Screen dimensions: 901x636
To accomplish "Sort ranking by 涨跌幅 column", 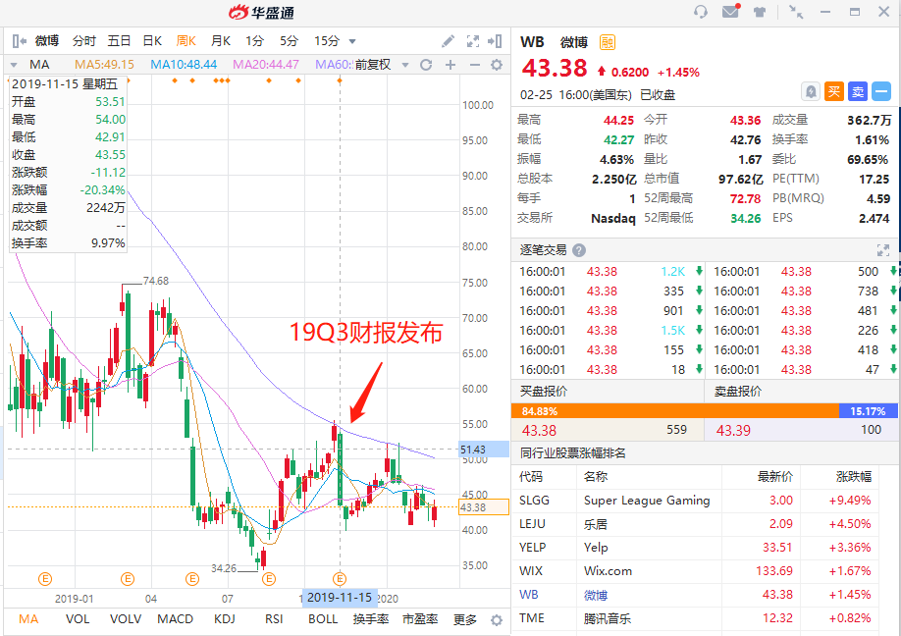I will (853, 476).
